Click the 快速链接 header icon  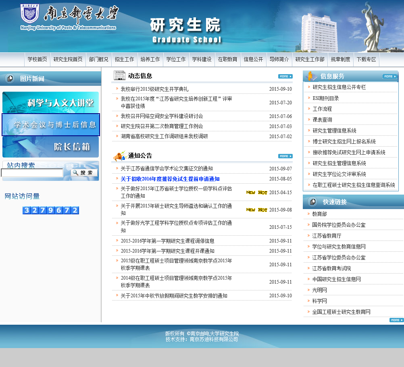[313, 202]
